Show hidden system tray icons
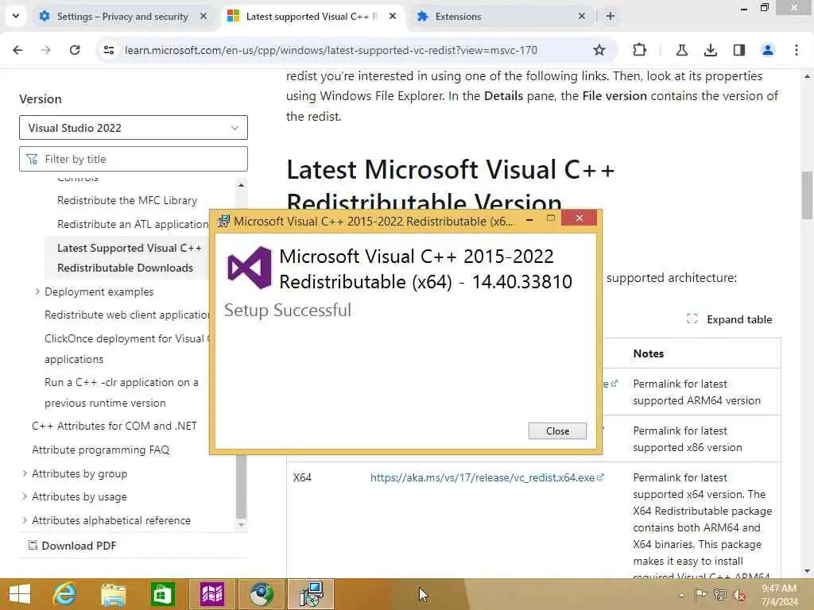The image size is (814, 610). click(x=681, y=595)
